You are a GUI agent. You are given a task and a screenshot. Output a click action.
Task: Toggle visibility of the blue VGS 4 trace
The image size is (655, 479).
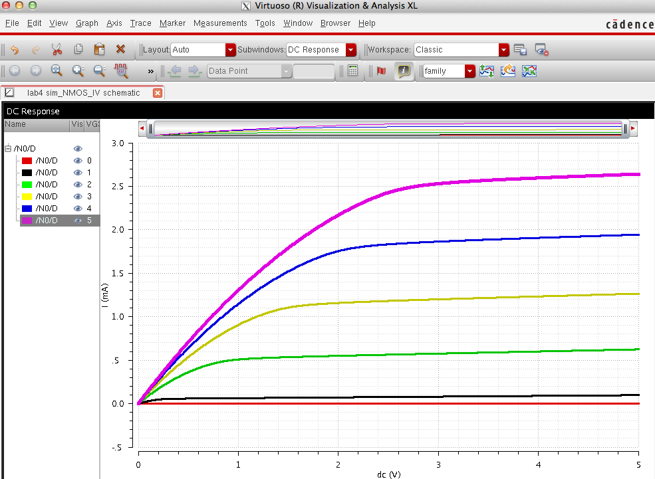click(x=78, y=209)
